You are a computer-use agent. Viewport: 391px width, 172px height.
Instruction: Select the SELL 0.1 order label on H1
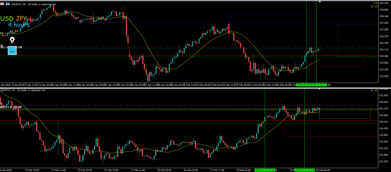pyautogui.click(x=10, y=107)
